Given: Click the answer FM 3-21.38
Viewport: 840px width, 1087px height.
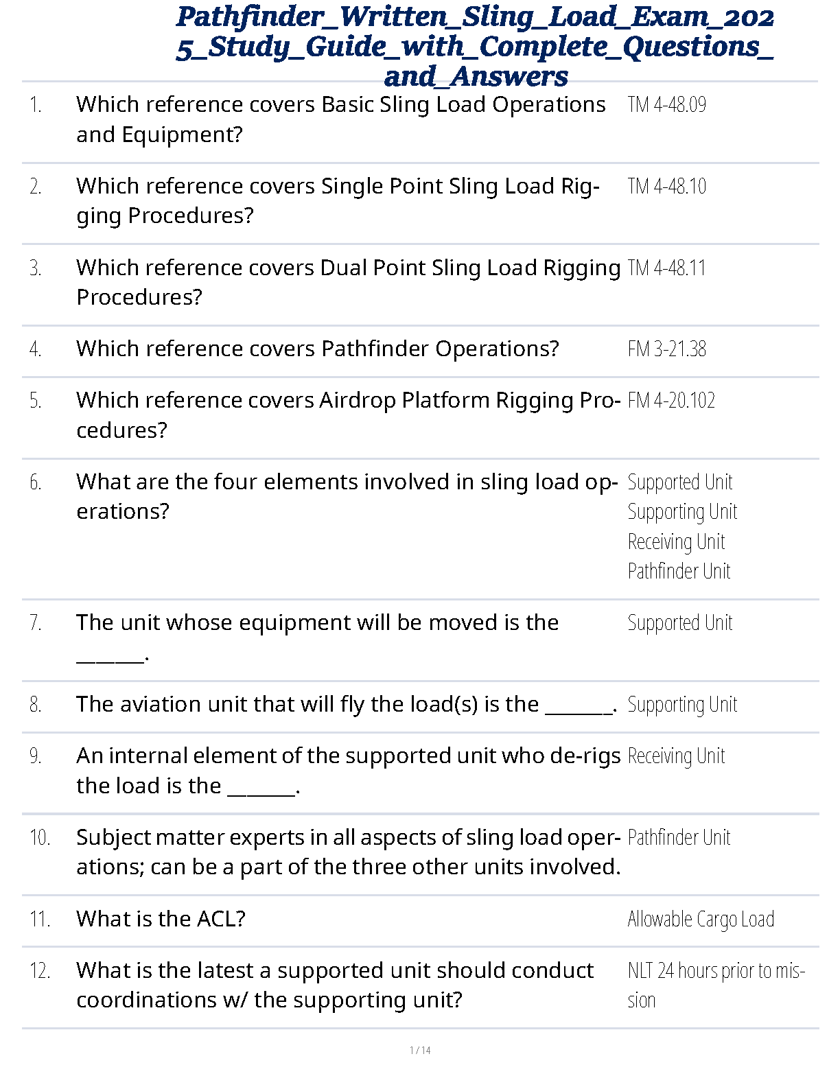Looking at the screenshot, I should [x=666, y=349].
